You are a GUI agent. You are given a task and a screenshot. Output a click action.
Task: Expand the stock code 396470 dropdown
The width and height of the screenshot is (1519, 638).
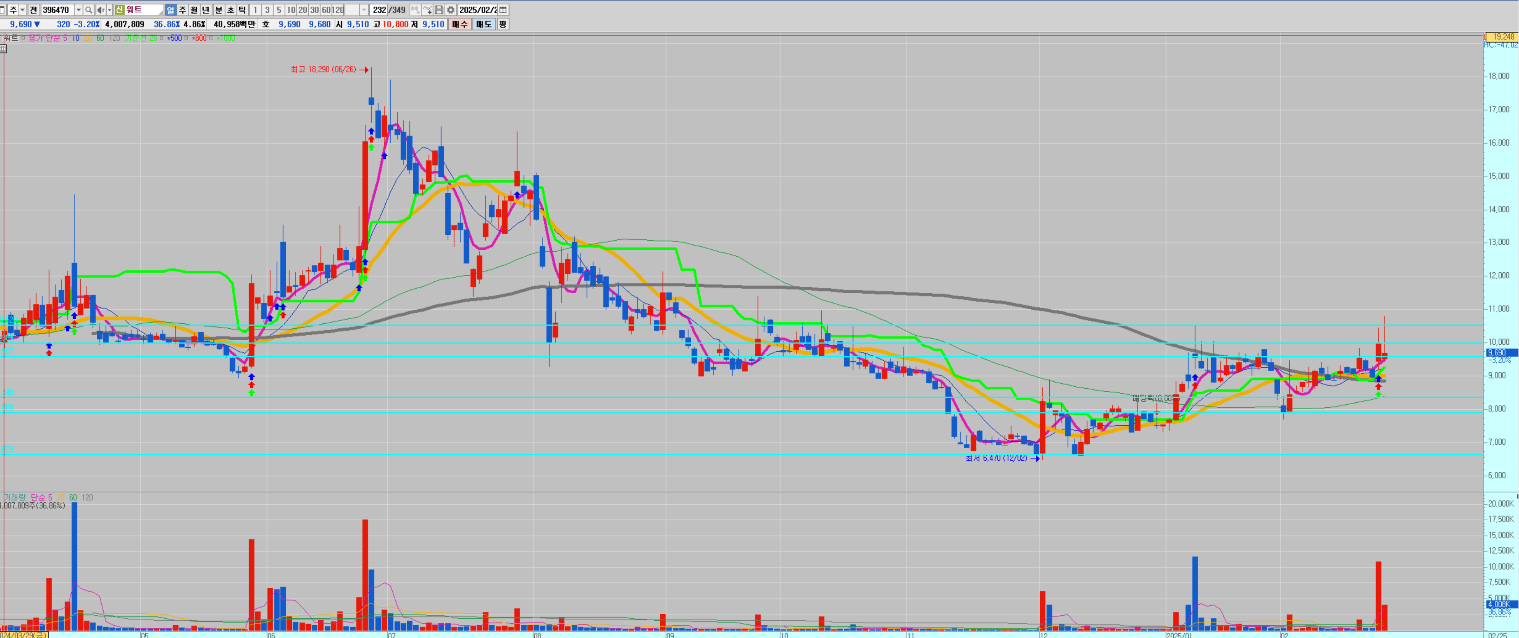[x=79, y=10]
